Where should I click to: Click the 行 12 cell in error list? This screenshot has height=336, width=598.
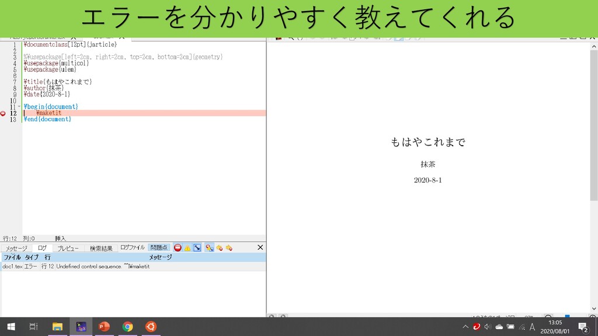coord(48,266)
